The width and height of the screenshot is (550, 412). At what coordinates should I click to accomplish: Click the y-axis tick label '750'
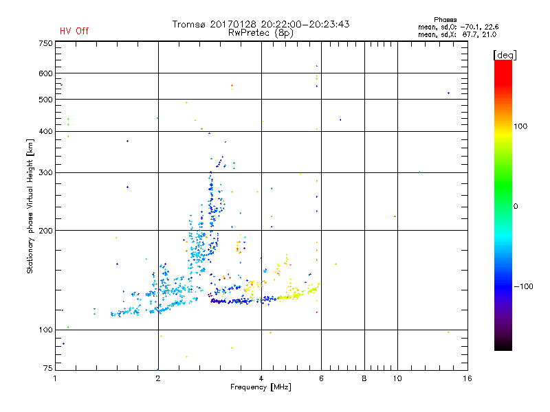(x=45, y=43)
